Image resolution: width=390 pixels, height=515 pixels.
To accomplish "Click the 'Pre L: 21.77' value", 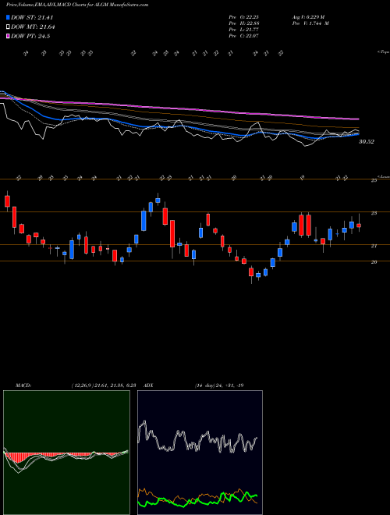I will [x=244, y=30].
